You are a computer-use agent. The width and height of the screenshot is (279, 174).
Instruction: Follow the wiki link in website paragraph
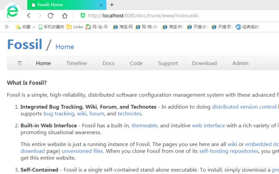coord(232,144)
